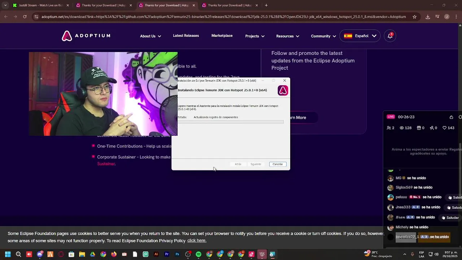Expand the Resources dropdown
462x260 pixels.
click(288, 36)
